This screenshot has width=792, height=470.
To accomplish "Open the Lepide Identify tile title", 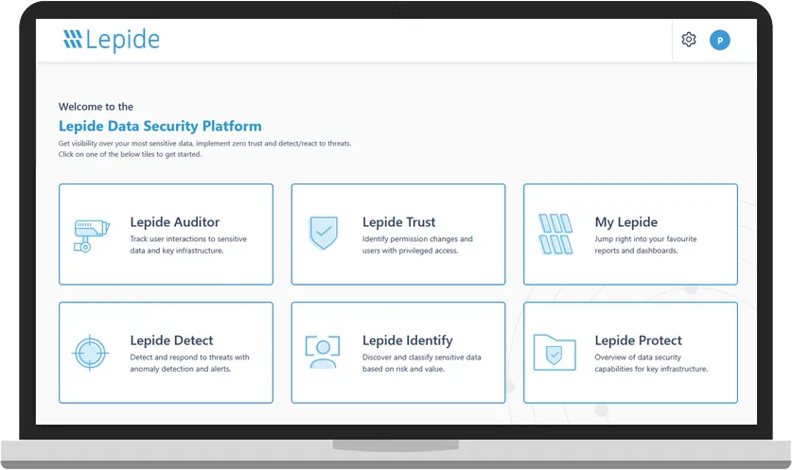I will tap(408, 340).
